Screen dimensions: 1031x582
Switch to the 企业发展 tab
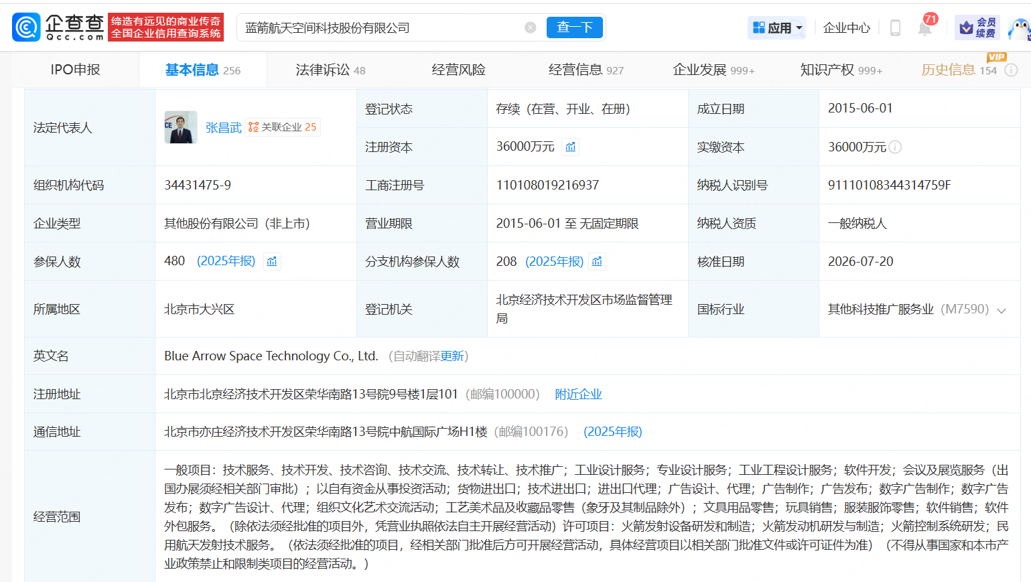coord(713,70)
